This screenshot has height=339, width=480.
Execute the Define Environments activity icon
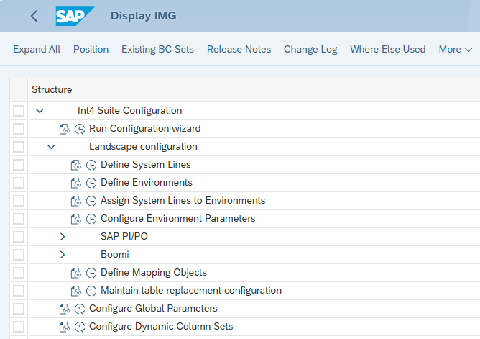pos(91,183)
